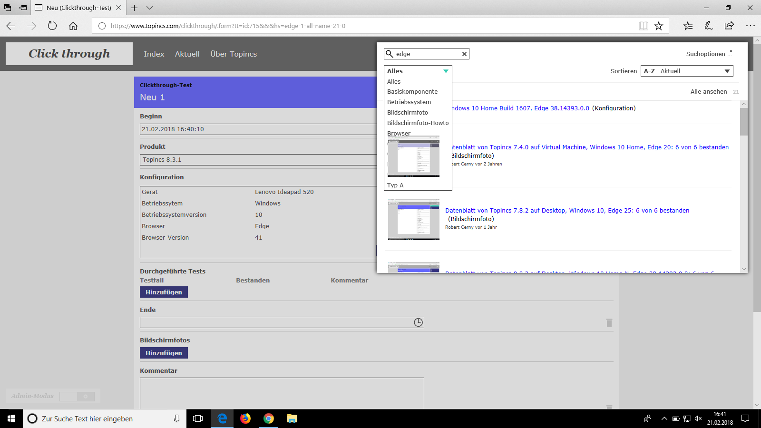Open the Share icon in browser toolbar

[x=729, y=26]
